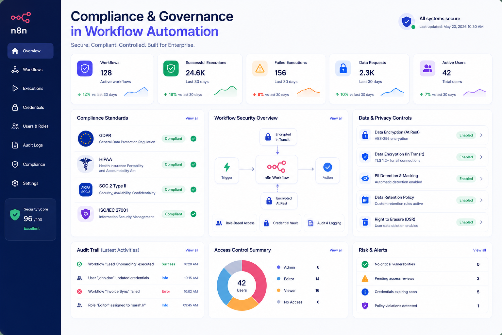Click the No critical vulnerabilities check icon
502x335 pixels.
[x=365, y=264]
